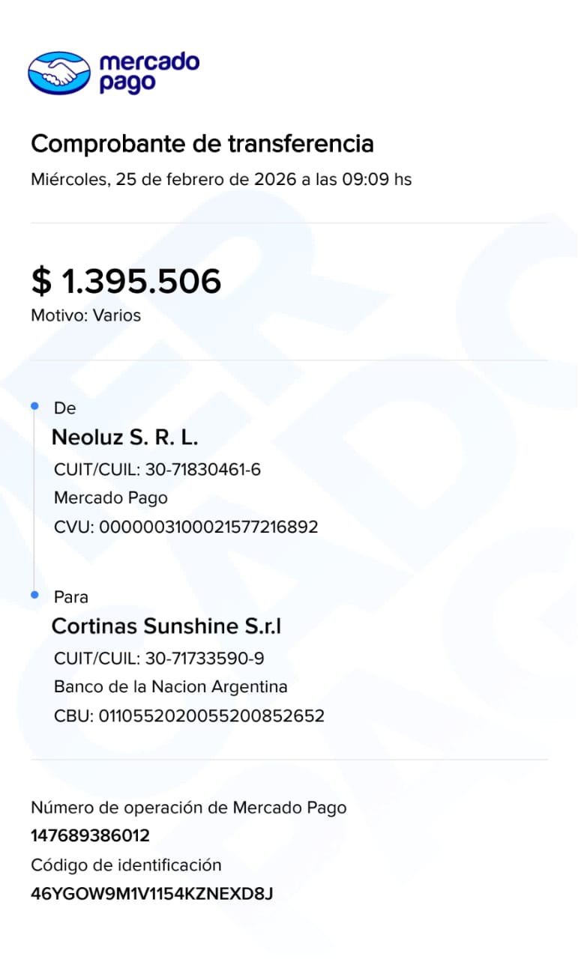Select the sender name Neoluz S. R. L.

coord(124,438)
